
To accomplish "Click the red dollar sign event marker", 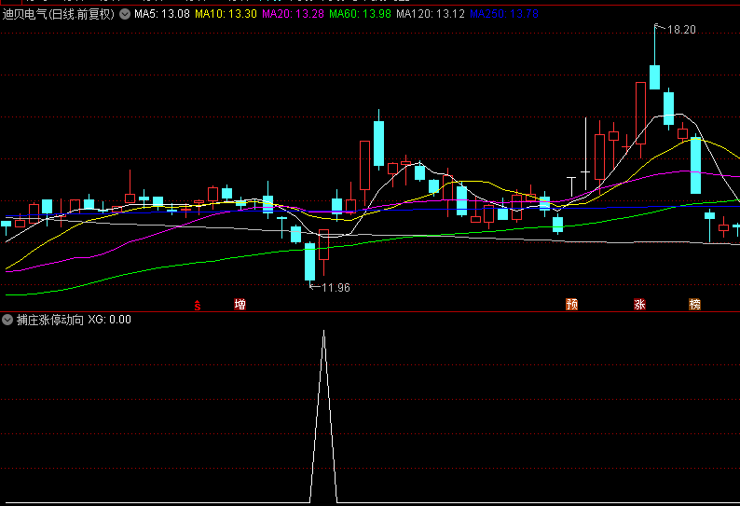I will point(198,305).
